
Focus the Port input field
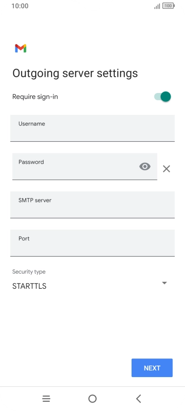point(92,243)
